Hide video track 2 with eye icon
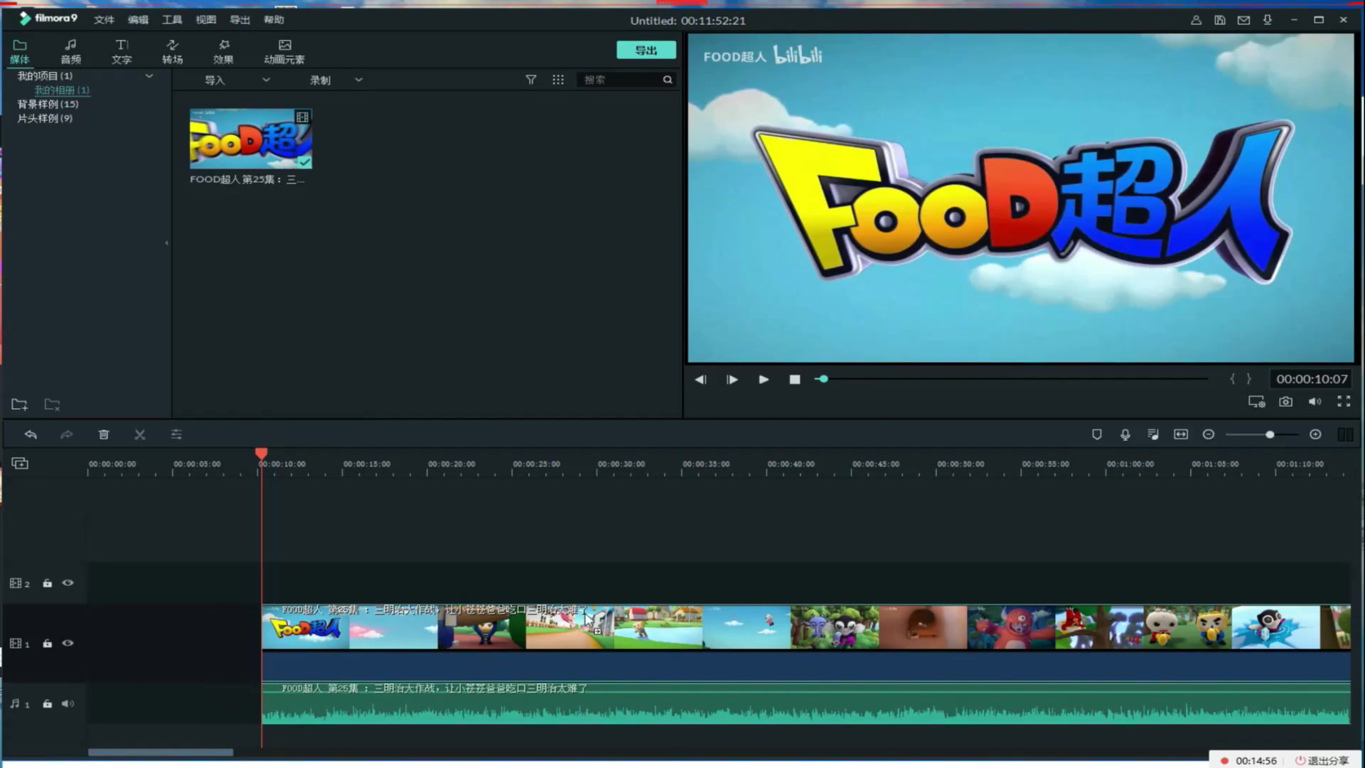The height and width of the screenshot is (768, 1365). point(68,583)
